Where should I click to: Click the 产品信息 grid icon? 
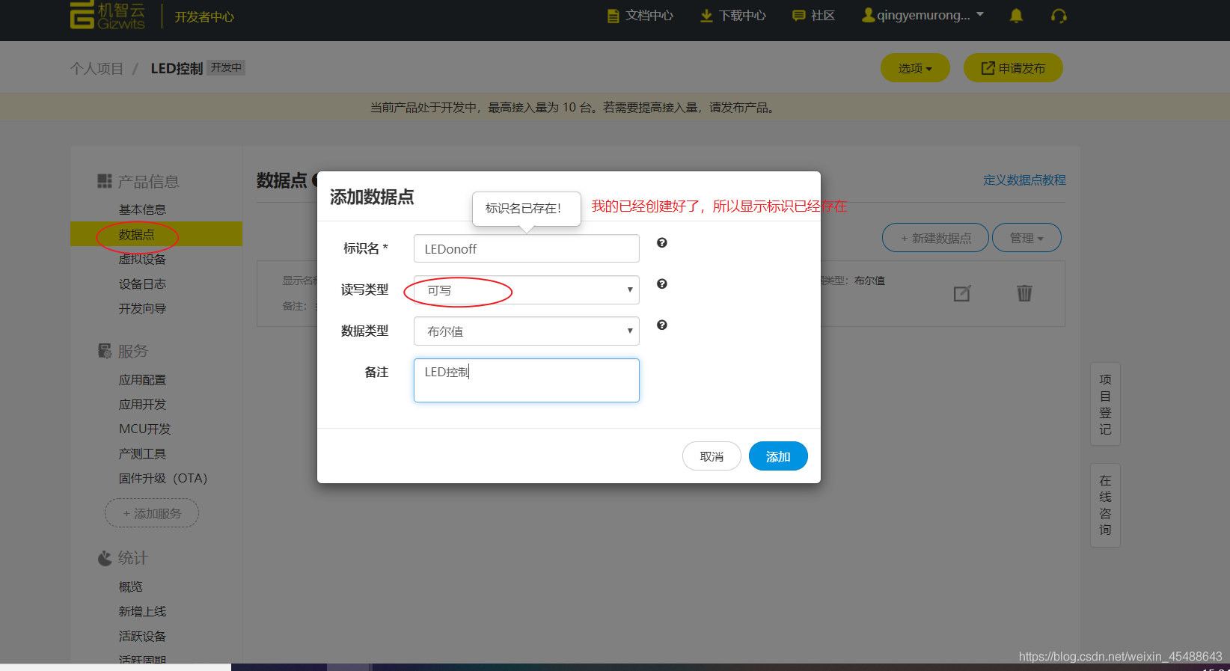coord(105,181)
